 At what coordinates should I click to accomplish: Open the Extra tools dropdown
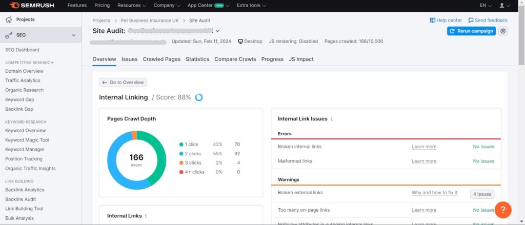(x=251, y=5)
